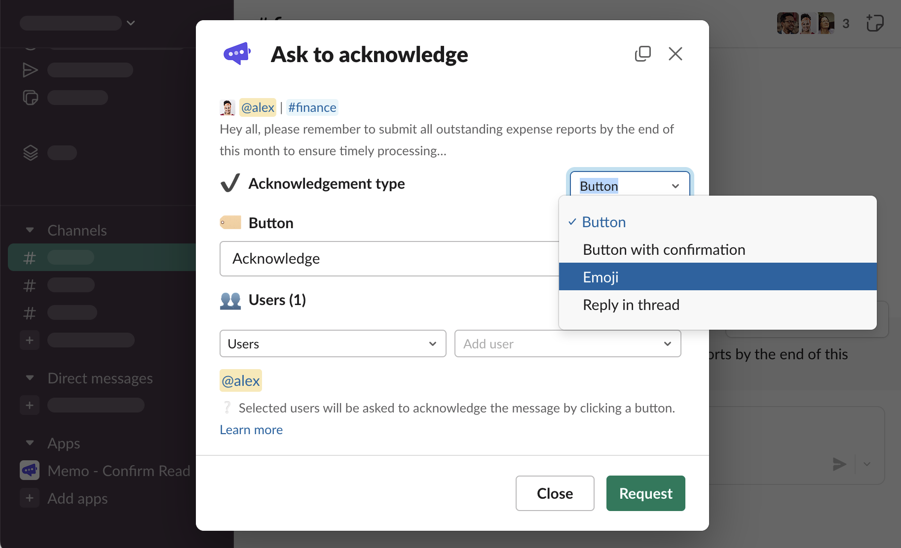Viewport: 901px width, 548px height.
Task: Click the plus icon beside Add apps
Action: point(30,498)
